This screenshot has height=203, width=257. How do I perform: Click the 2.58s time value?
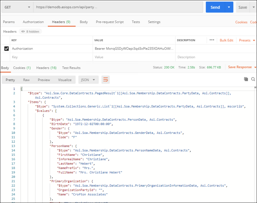pos(191,67)
